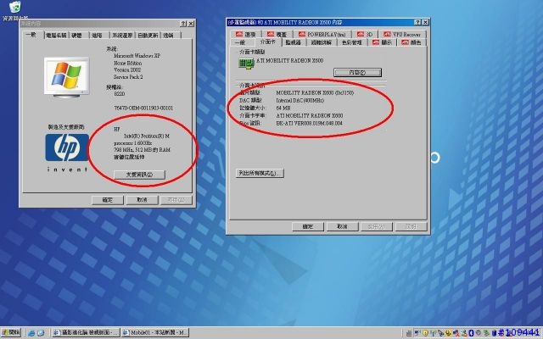
Task: Click the MOBILITY RADEON X600 chip type value
Action: coord(315,92)
